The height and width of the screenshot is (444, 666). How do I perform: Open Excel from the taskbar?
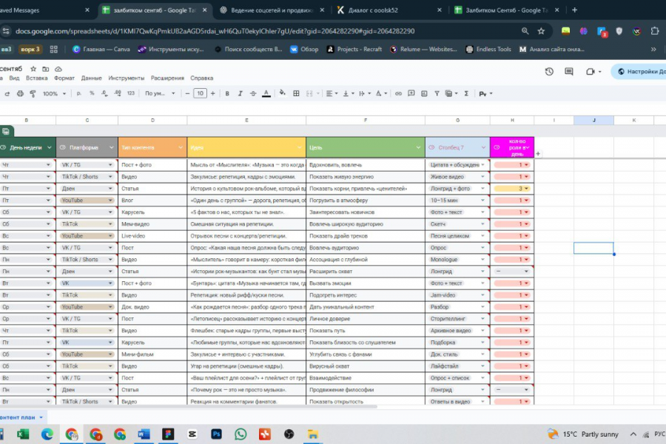(x=23, y=434)
